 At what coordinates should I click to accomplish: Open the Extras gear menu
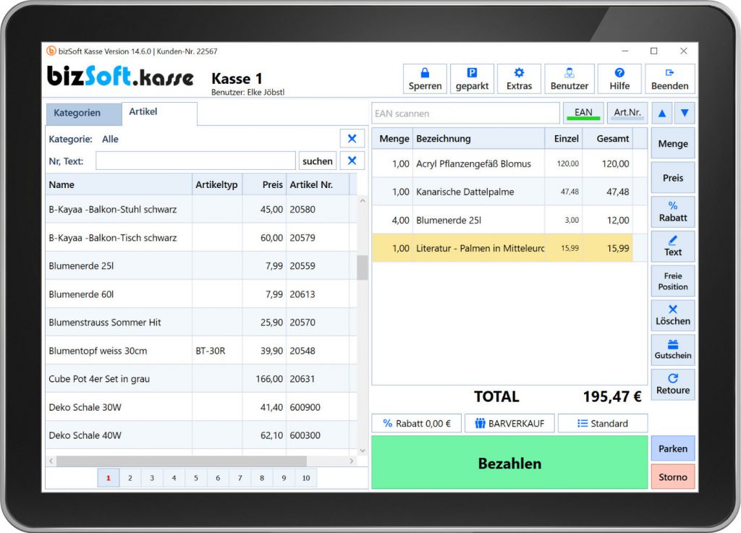coord(519,79)
